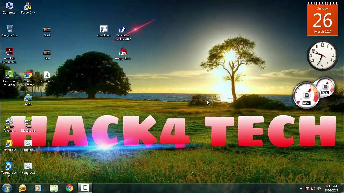Select the Turbo C++ shortcut
Screen dimensions: 344x193
pyautogui.click(x=28, y=8)
